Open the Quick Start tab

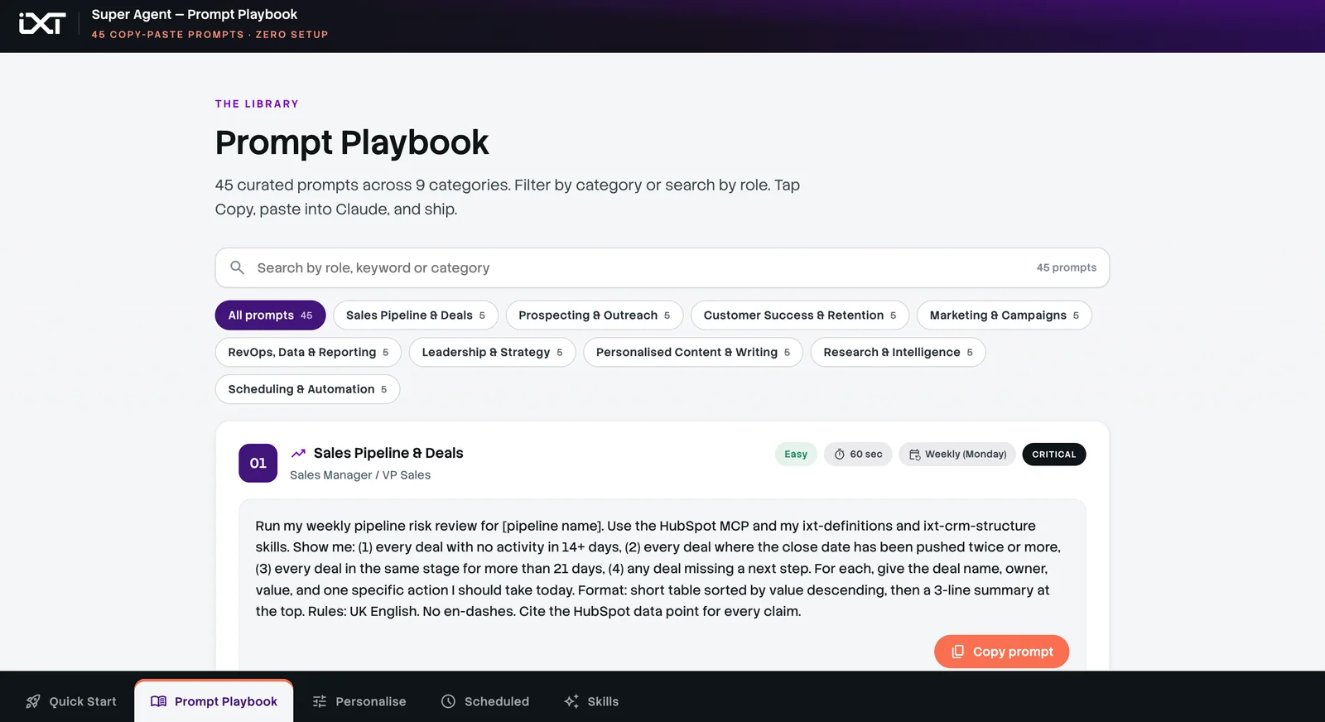[71, 701]
